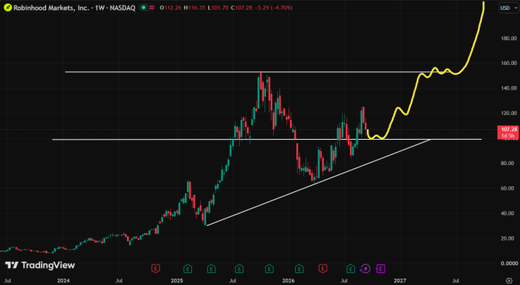Click the low value L101.70
Image resolution: width=520 pixels, height=285 pixels.
tap(218, 8)
